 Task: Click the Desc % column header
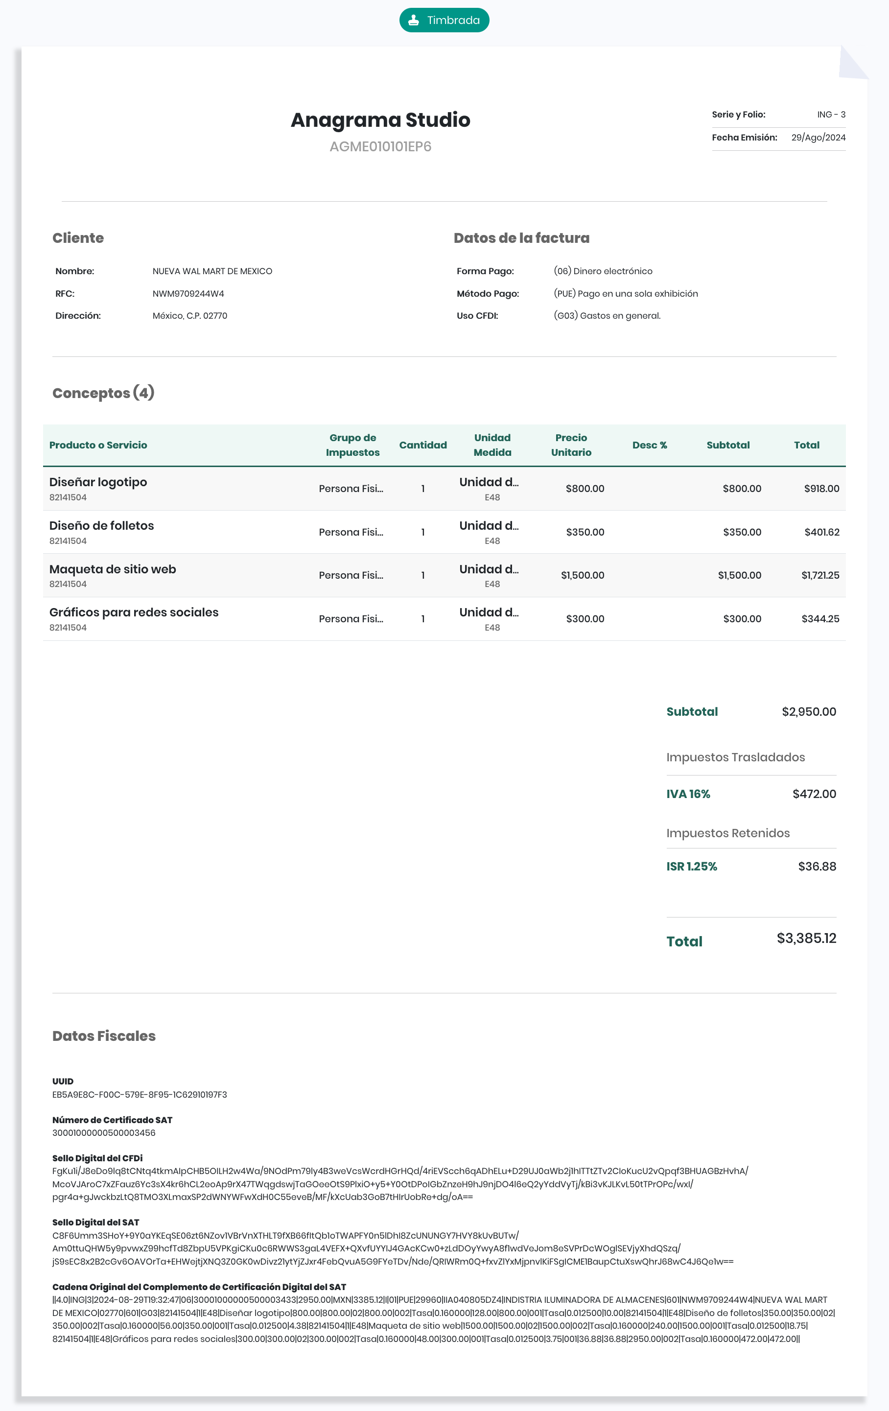[x=650, y=446]
